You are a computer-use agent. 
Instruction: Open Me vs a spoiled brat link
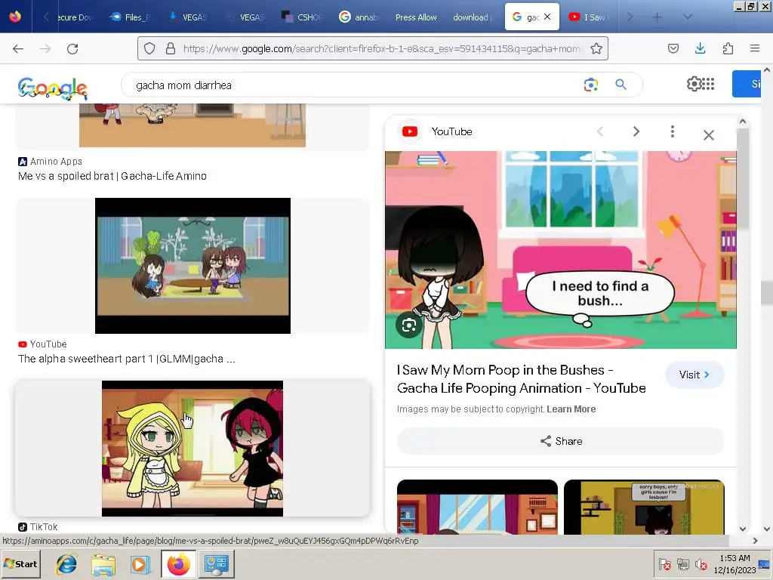click(112, 176)
